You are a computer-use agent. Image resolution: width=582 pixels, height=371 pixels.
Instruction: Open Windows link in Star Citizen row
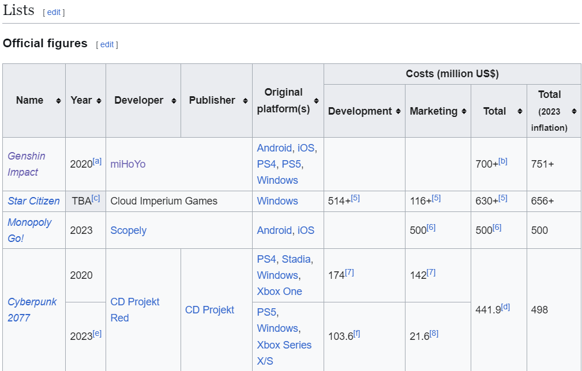[x=277, y=201]
